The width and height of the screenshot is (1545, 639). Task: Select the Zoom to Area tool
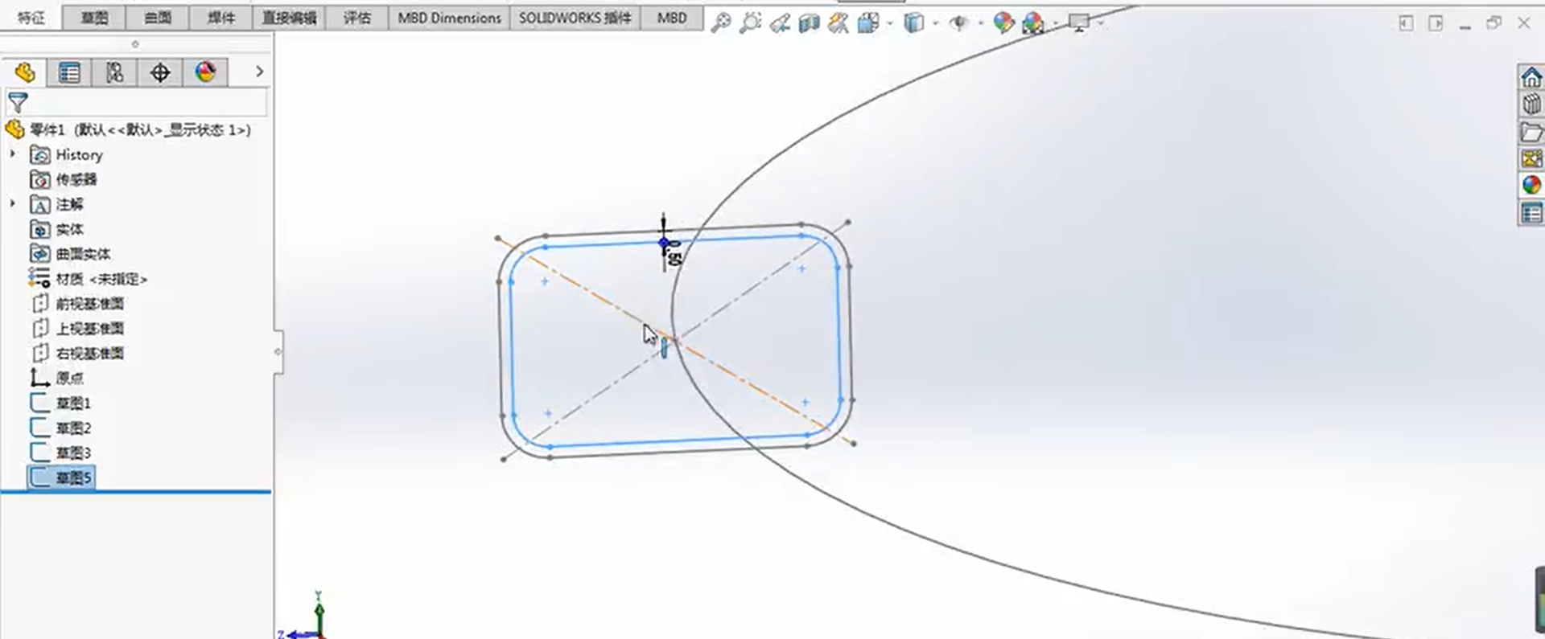(750, 23)
